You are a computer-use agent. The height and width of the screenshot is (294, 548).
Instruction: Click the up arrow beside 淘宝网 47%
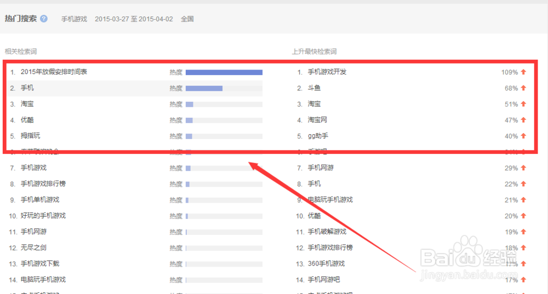(523, 120)
